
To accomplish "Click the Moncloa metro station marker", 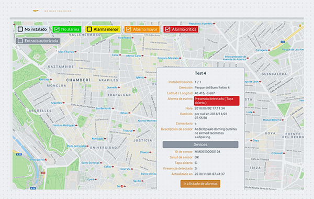I will (51, 80).
